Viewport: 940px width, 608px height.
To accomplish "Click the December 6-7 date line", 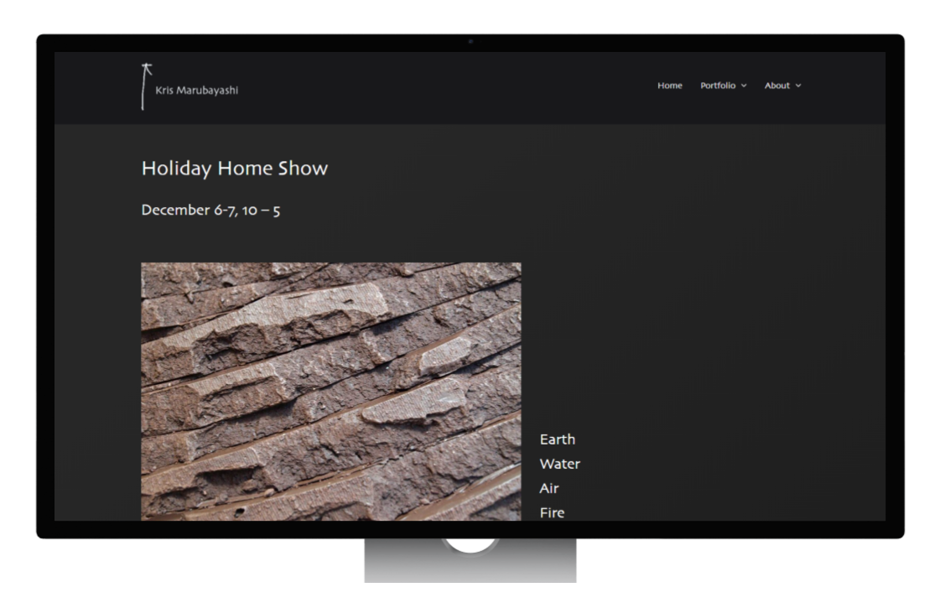I will (x=210, y=210).
